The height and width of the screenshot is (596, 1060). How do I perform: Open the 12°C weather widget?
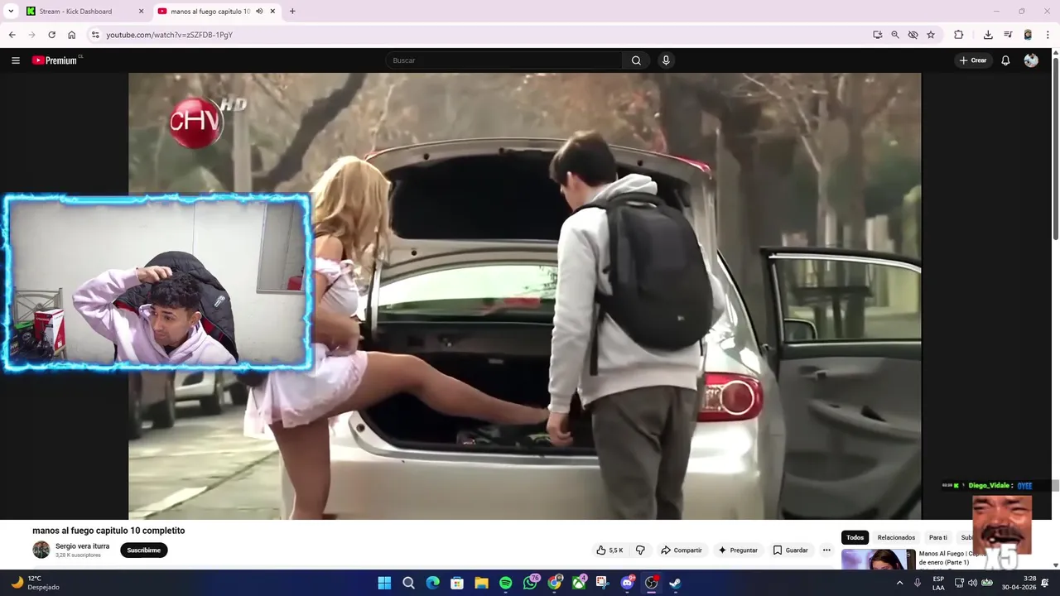coord(35,583)
